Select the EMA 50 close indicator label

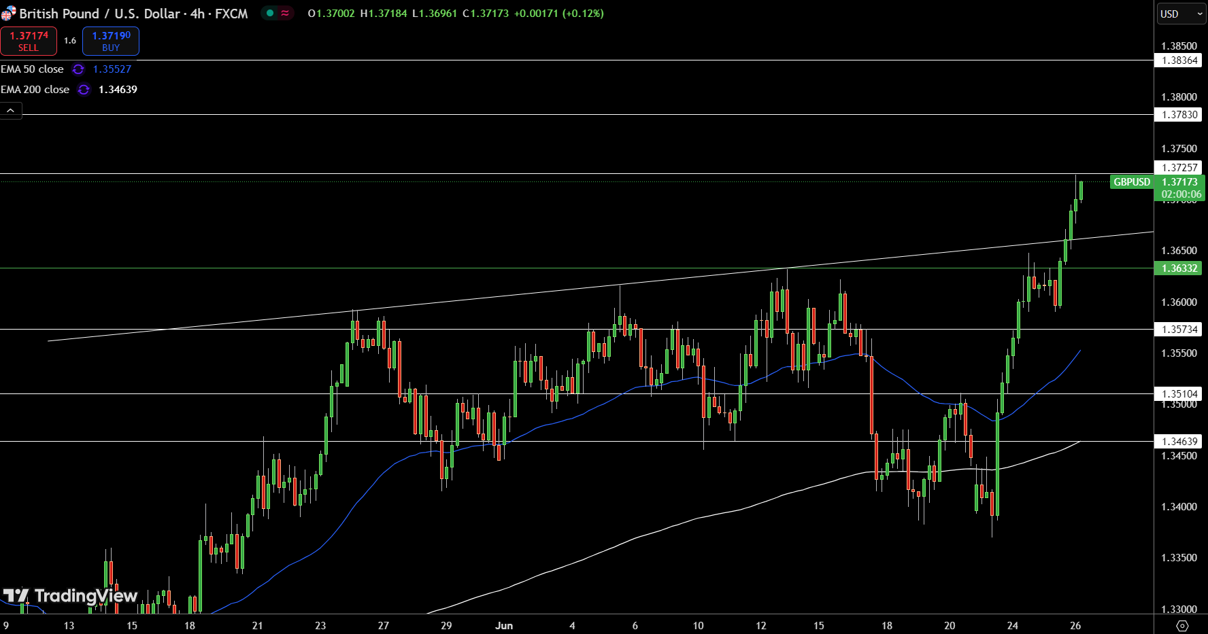click(x=32, y=69)
